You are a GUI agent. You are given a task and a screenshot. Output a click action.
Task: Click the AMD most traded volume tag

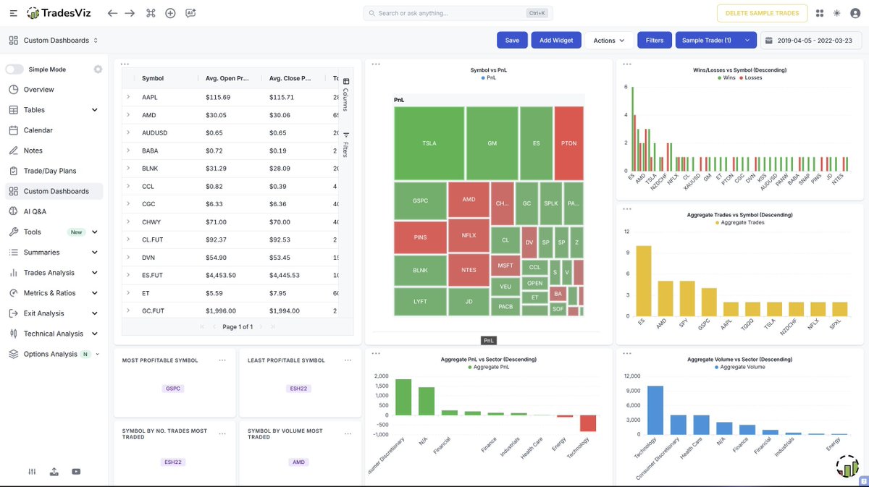[x=298, y=462]
